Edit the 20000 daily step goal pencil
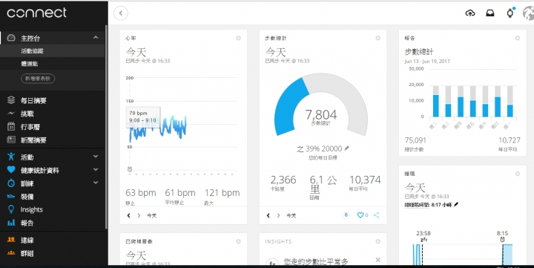The width and height of the screenshot is (534, 268). (x=346, y=148)
